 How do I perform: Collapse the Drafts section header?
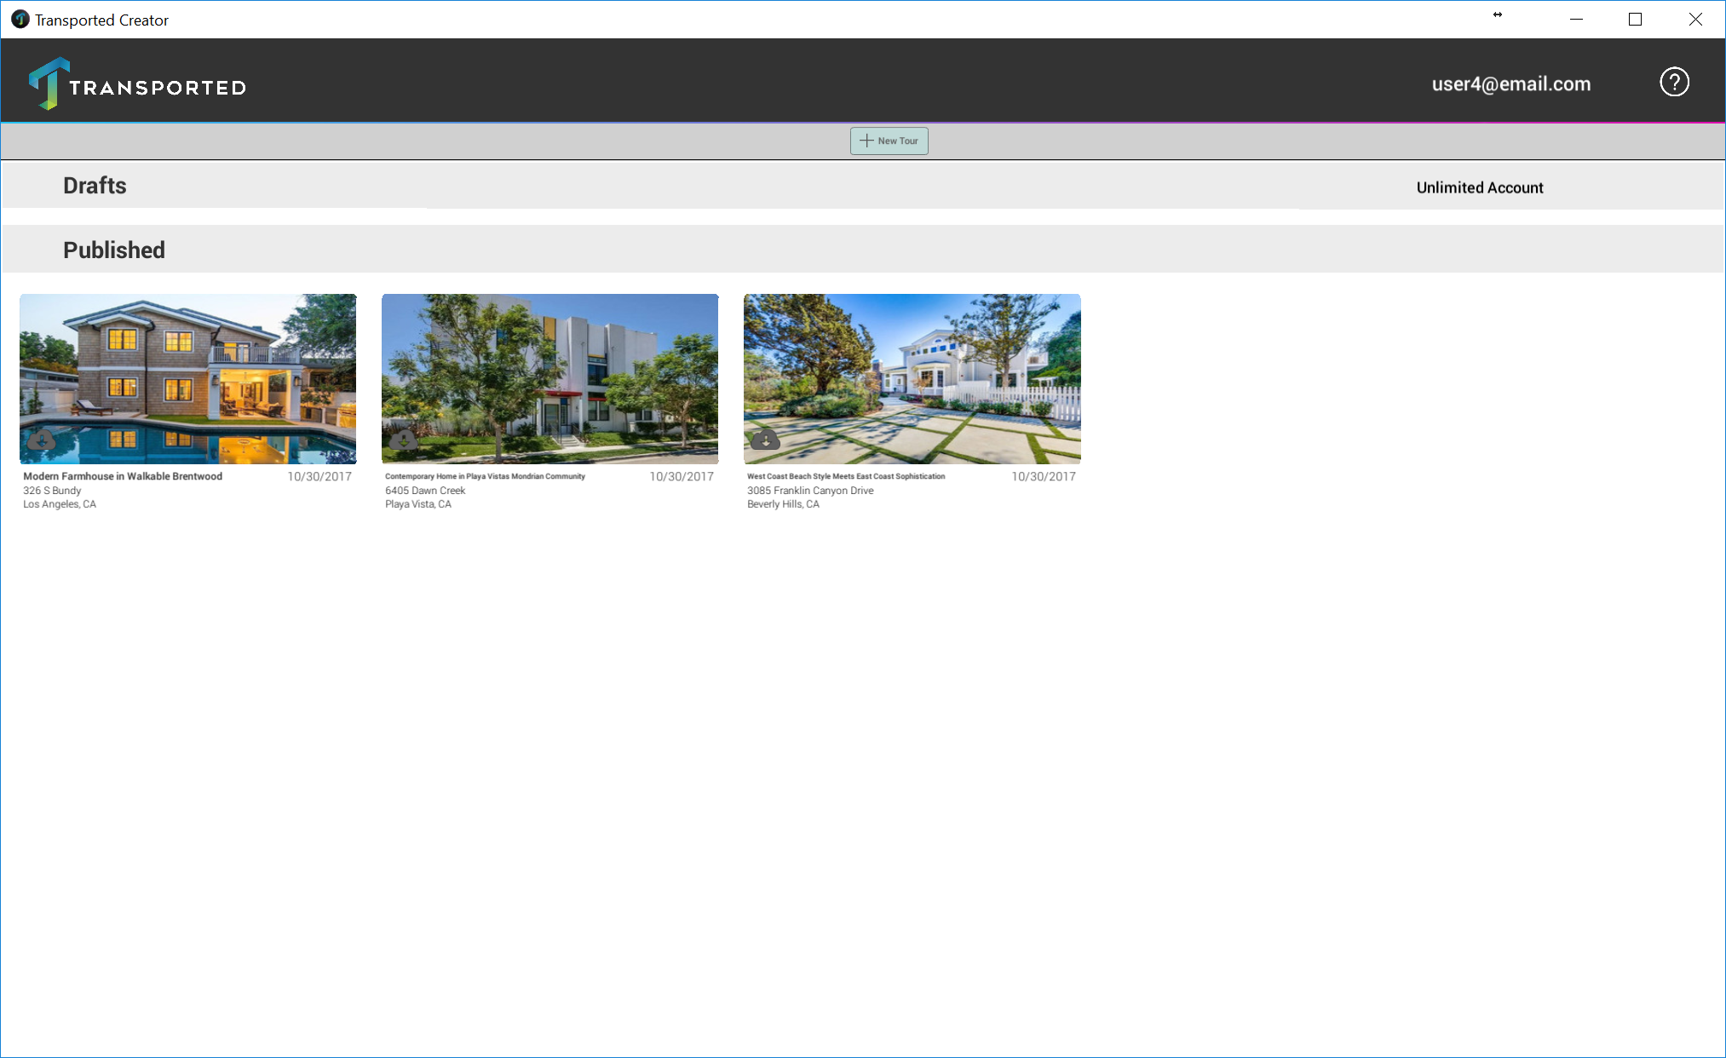[95, 186]
